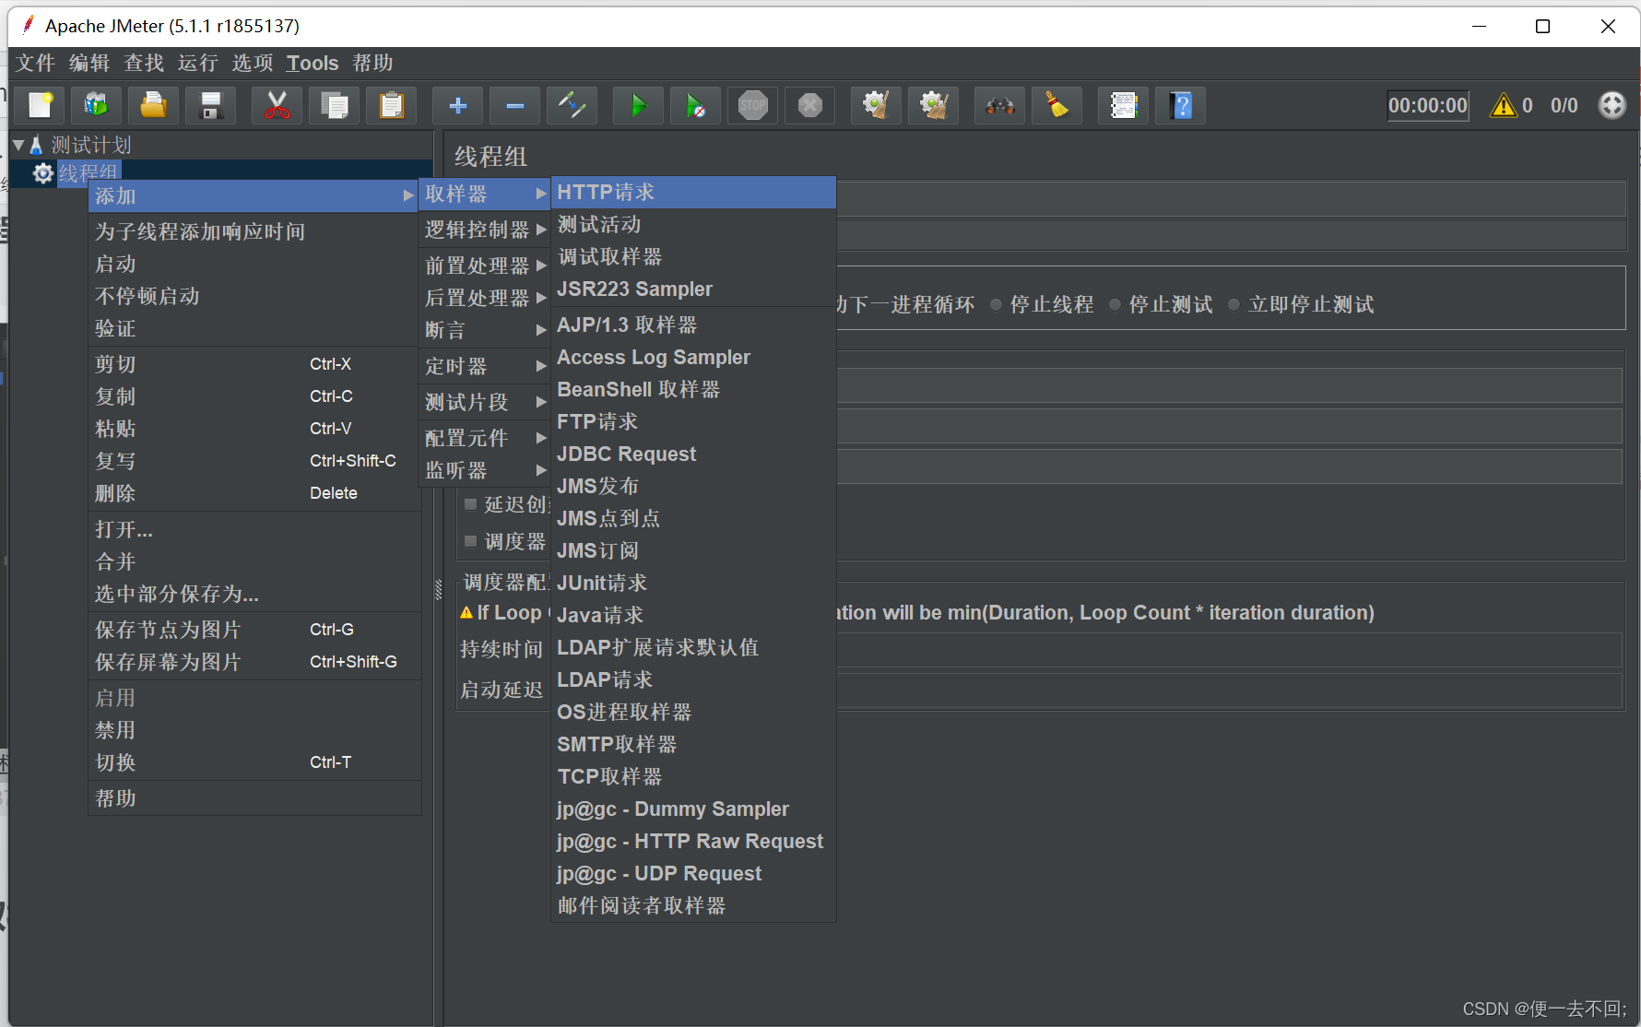Click the Help question mark icon
Image resolution: width=1641 pixels, height=1027 pixels.
pos(1181,105)
